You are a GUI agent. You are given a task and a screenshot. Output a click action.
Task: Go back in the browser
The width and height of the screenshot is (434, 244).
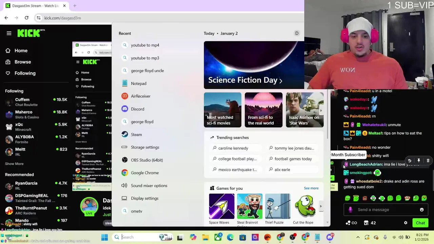click(6, 18)
